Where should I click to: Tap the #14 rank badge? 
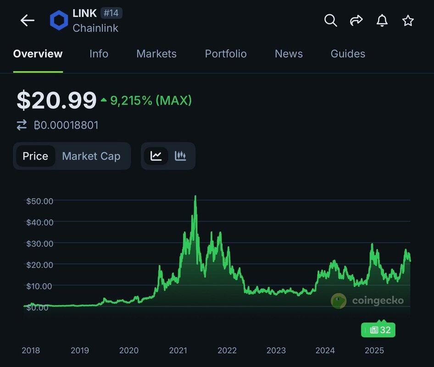click(x=111, y=13)
